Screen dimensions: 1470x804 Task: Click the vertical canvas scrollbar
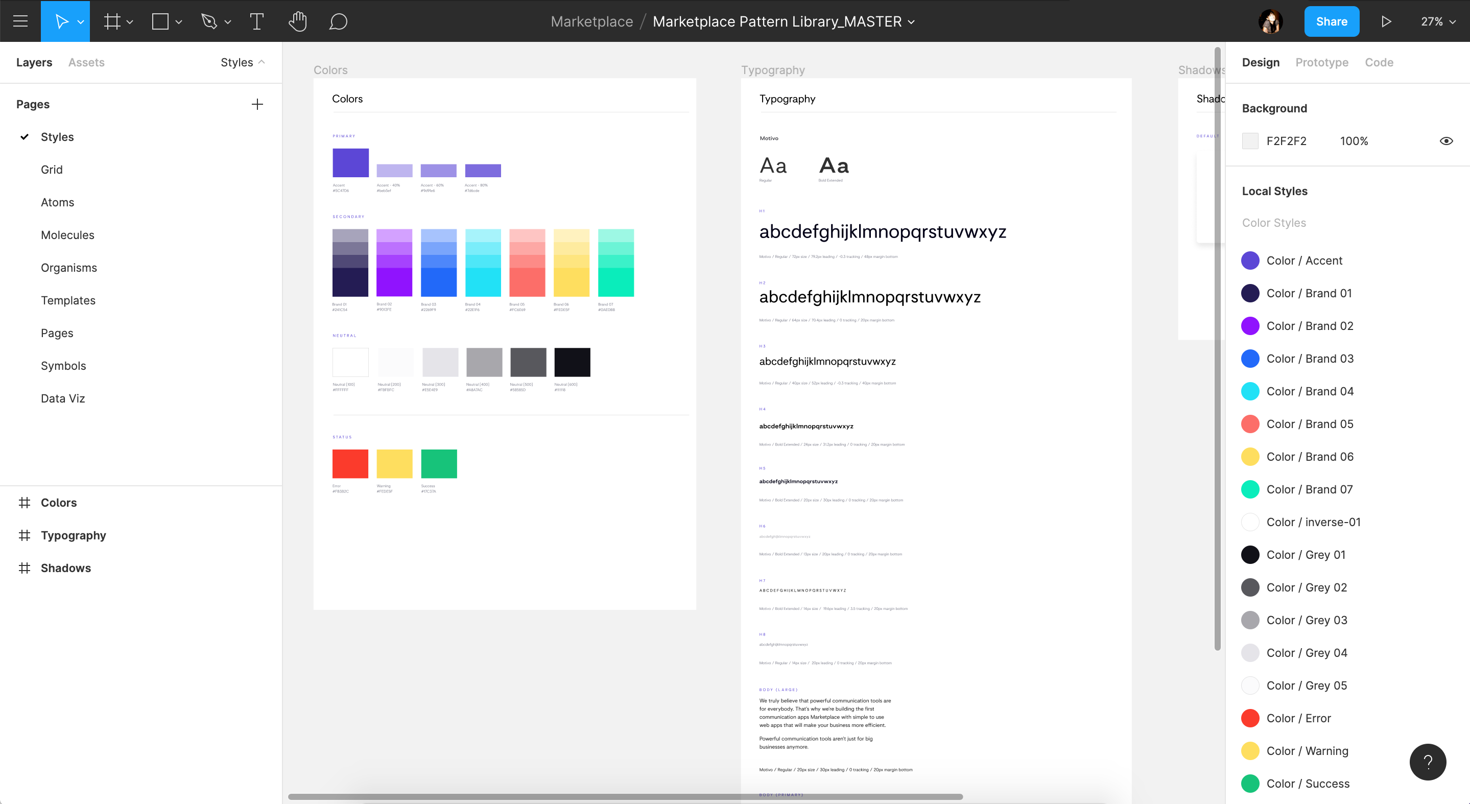click(x=1217, y=348)
